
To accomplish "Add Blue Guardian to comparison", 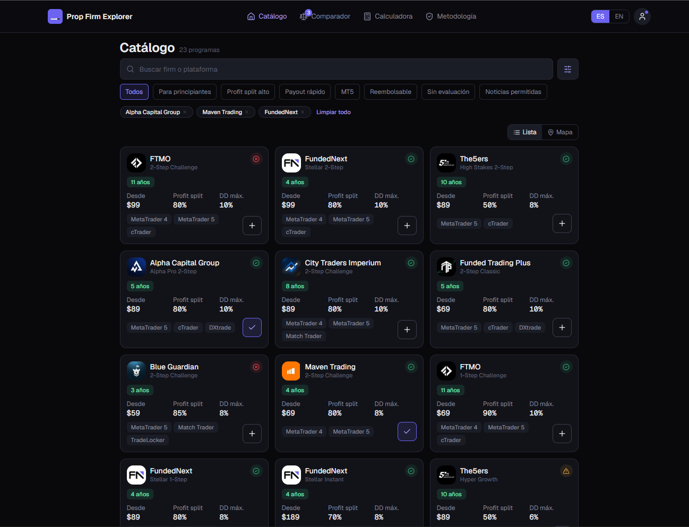I will (252, 434).
